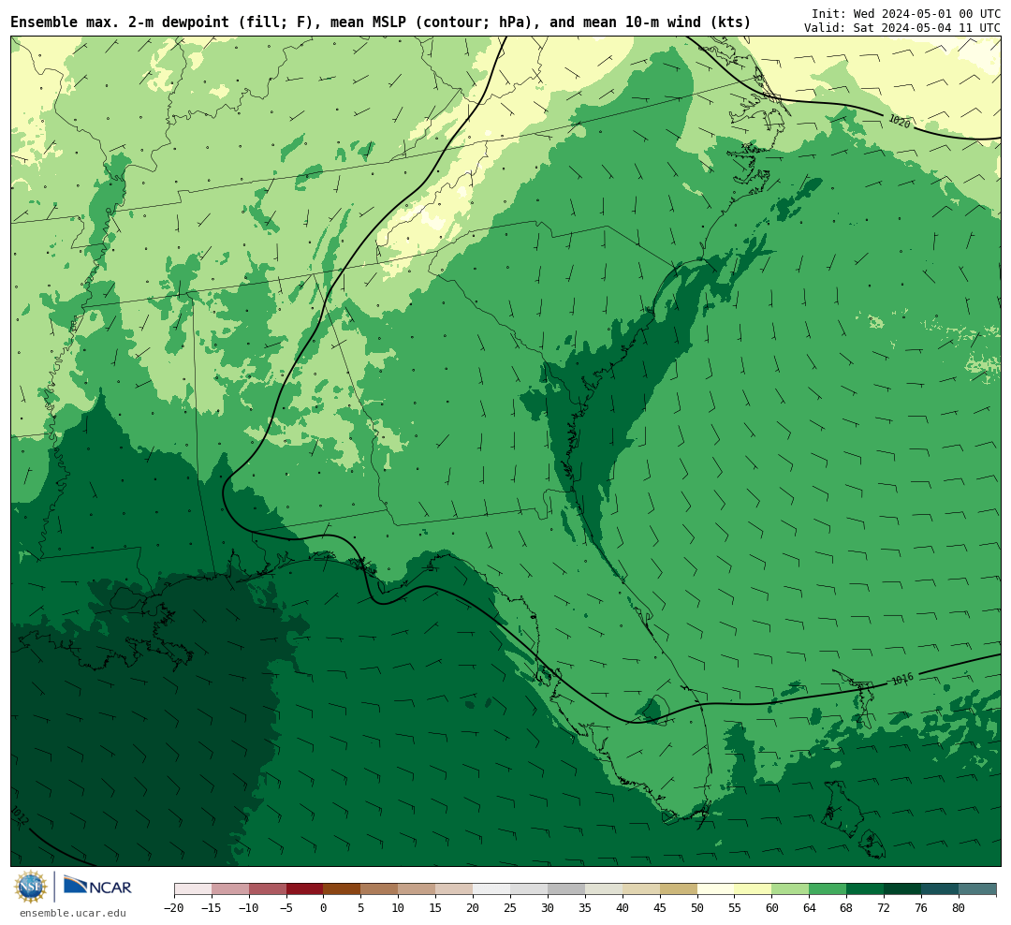Click the 50 to 55 pale yellow swatch
The width and height of the screenshot is (1011, 925).
click(716, 889)
